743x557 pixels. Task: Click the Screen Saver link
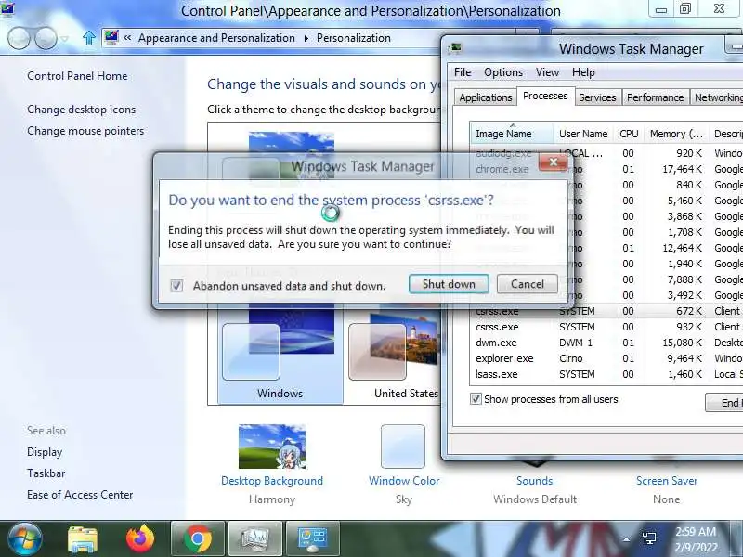[667, 481]
